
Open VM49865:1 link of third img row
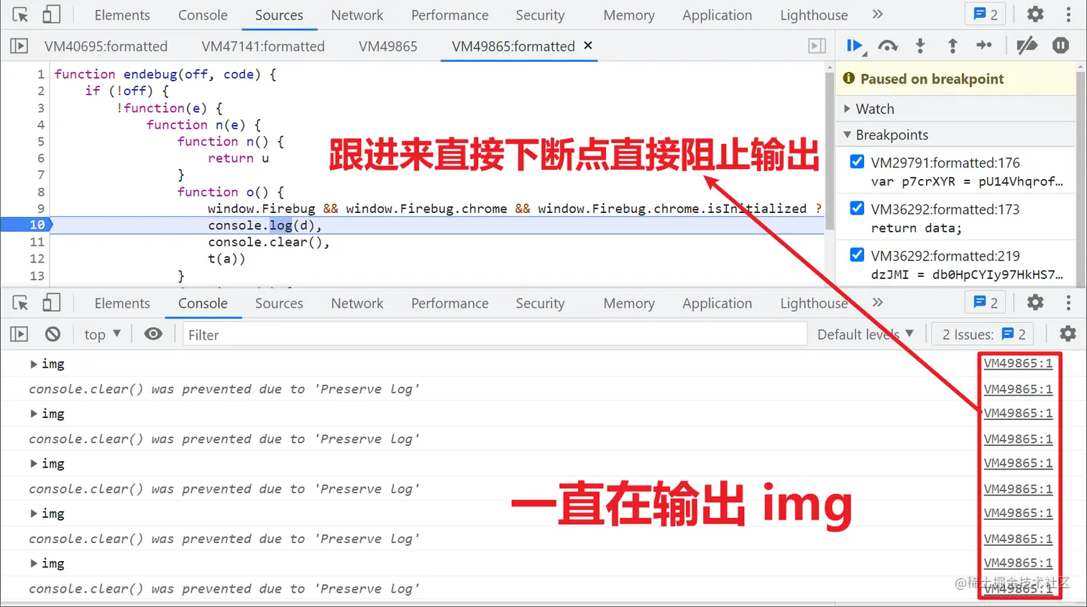coord(1018,463)
